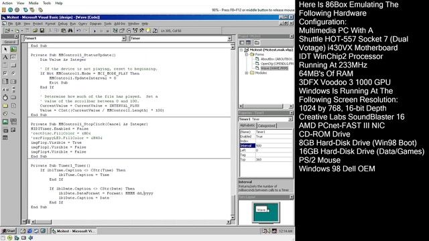The height and width of the screenshot is (241, 429).
Task: Click the code window vertical scrollbar
Action: click(233, 133)
